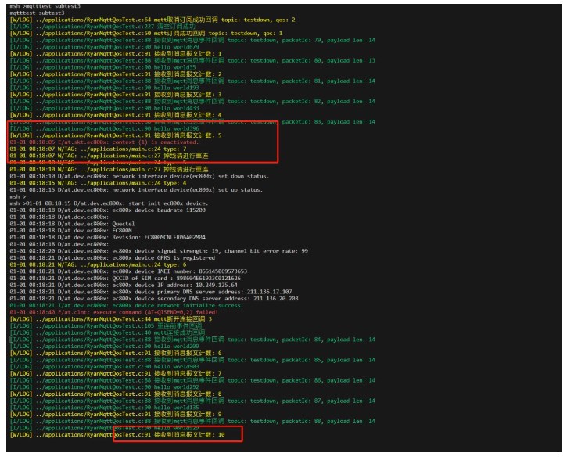Click the line '接收到消息报文计数: 8'
Screen dimensions: 567x460
pos(116,394)
